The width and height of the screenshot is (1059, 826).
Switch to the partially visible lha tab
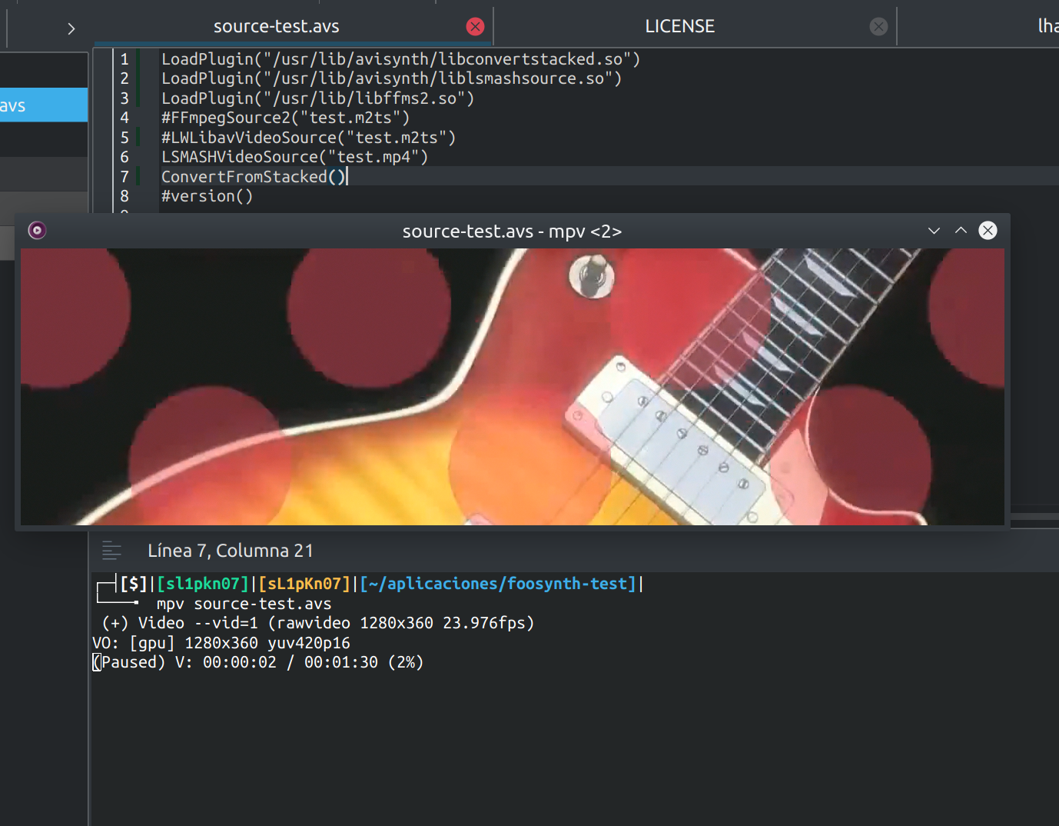(1047, 25)
